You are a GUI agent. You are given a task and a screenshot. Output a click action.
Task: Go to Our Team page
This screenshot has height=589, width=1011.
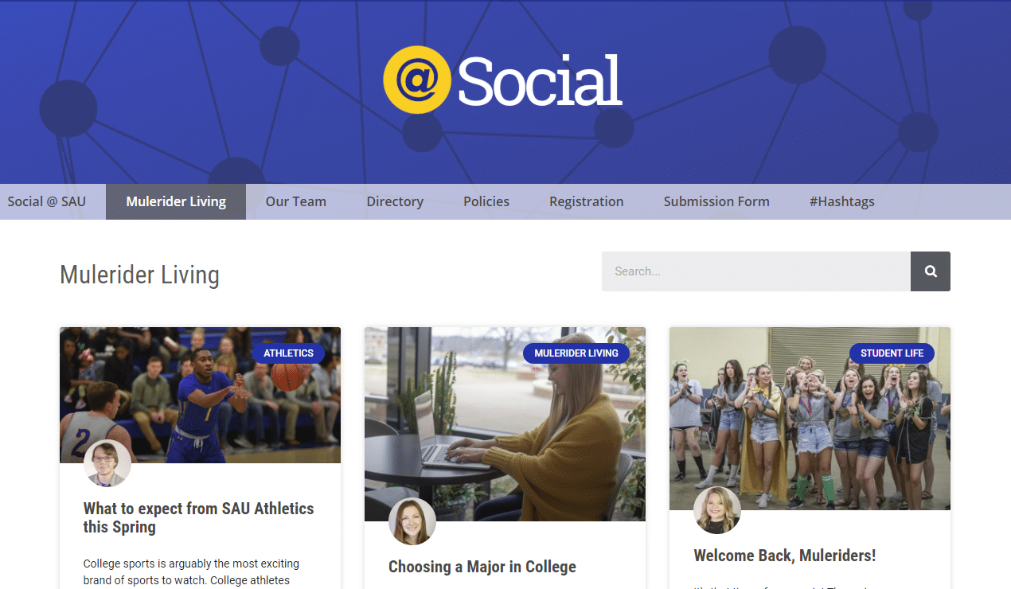tap(296, 201)
